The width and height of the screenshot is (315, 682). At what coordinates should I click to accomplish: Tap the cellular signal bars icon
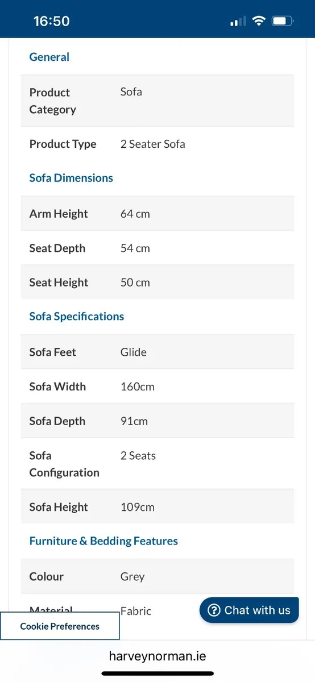tap(238, 22)
